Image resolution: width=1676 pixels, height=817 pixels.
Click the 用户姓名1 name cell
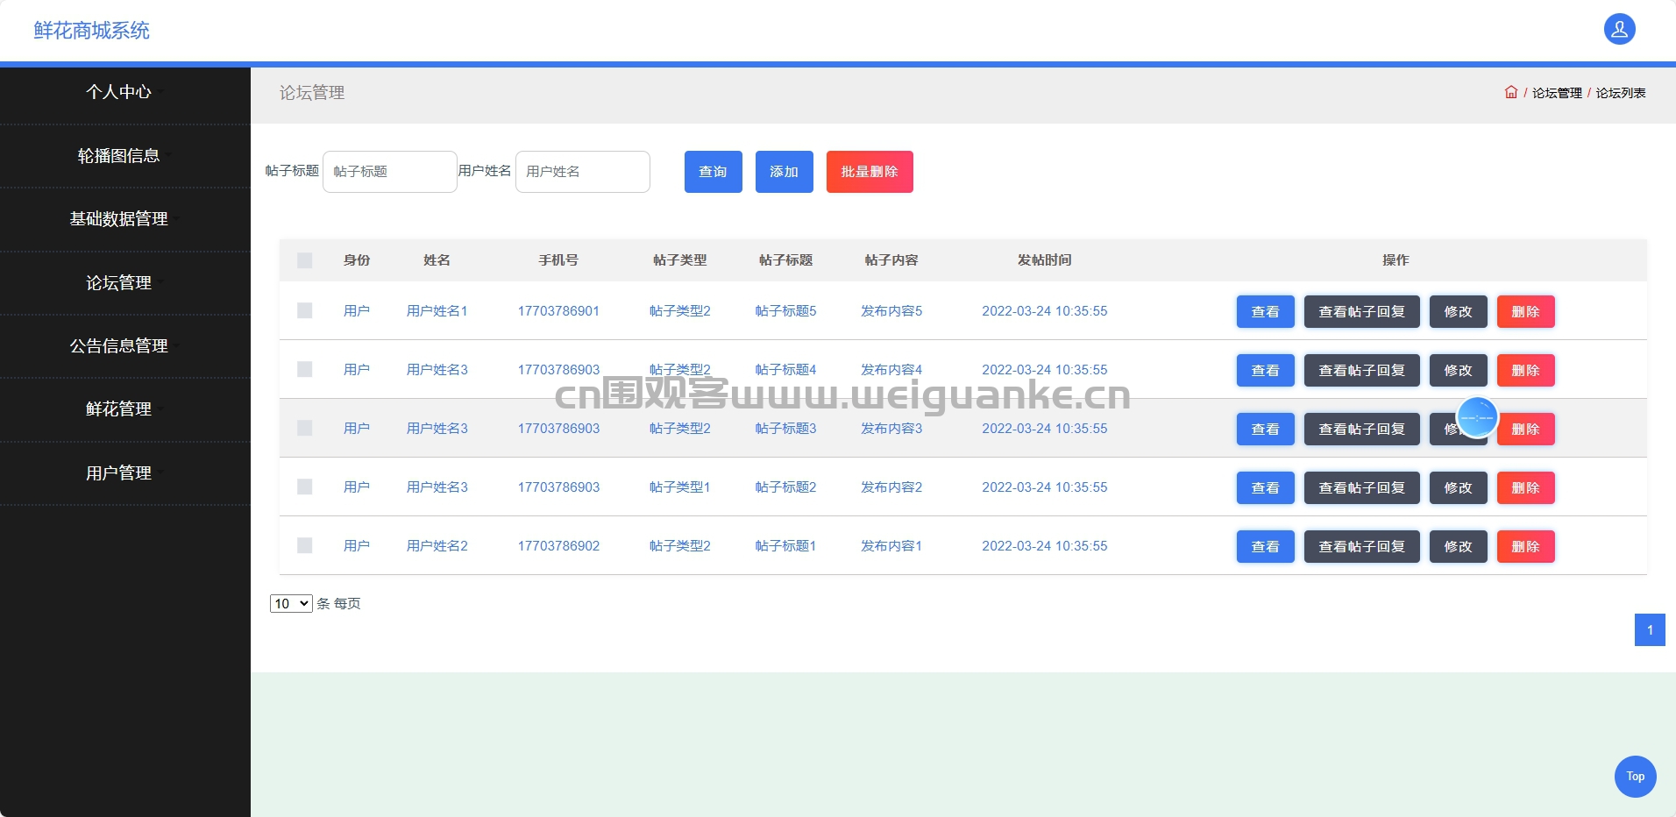(x=437, y=310)
